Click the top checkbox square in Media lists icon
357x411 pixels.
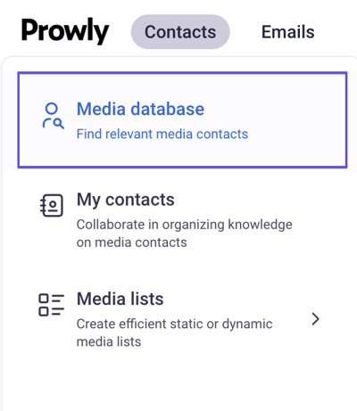coord(44,299)
